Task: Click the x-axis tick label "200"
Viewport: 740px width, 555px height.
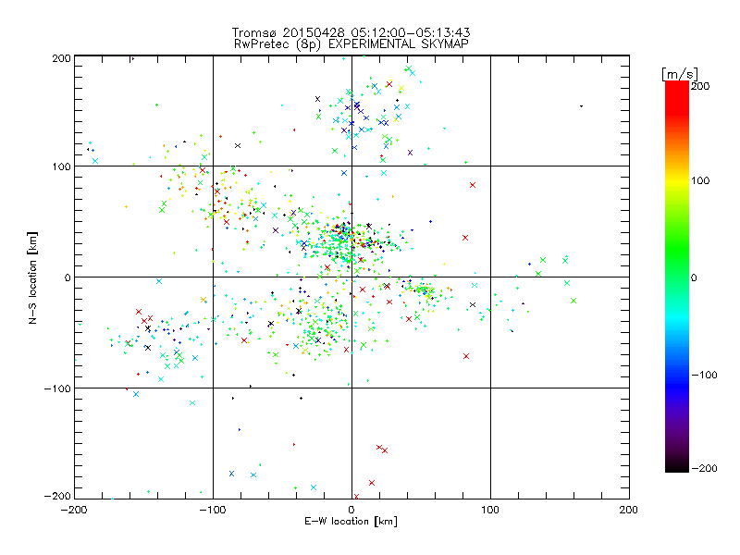Action: [x=629, y=510]
